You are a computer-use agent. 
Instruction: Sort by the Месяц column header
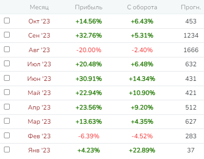pyautogui.click(x=39, y=7)
